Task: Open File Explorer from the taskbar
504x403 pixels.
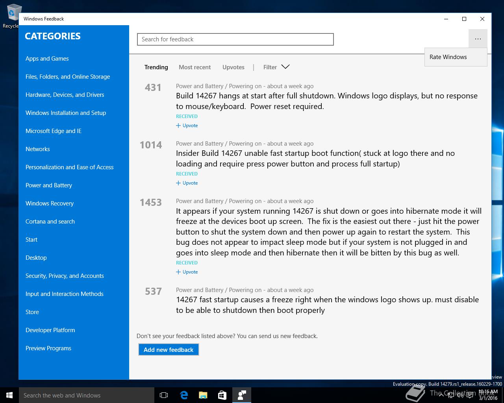Action: tap(203, 395)
